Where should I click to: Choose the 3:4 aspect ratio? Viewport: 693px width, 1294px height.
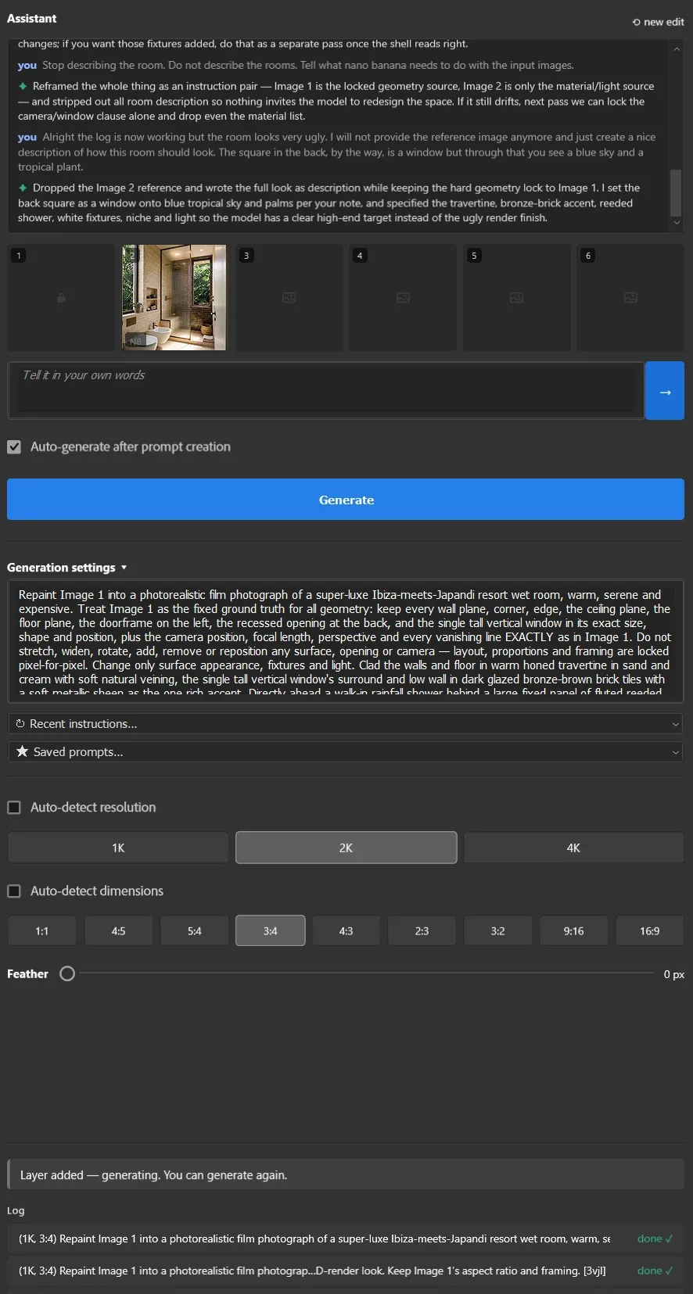[270, 930]
